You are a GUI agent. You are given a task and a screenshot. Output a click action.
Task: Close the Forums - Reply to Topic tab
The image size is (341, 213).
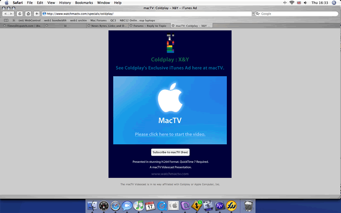tap(131, 26)
